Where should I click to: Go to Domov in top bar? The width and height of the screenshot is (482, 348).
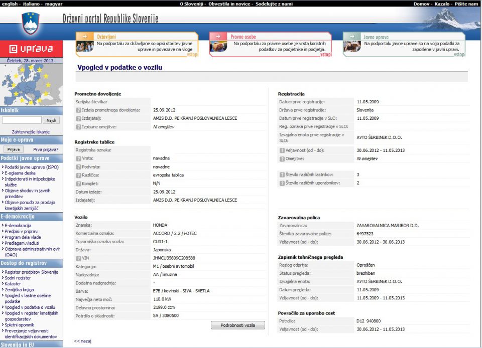click(x=421, y=4)
